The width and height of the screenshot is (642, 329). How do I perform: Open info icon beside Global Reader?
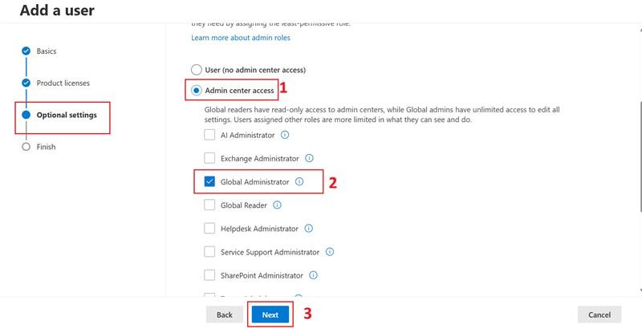(x=277, y=205)
